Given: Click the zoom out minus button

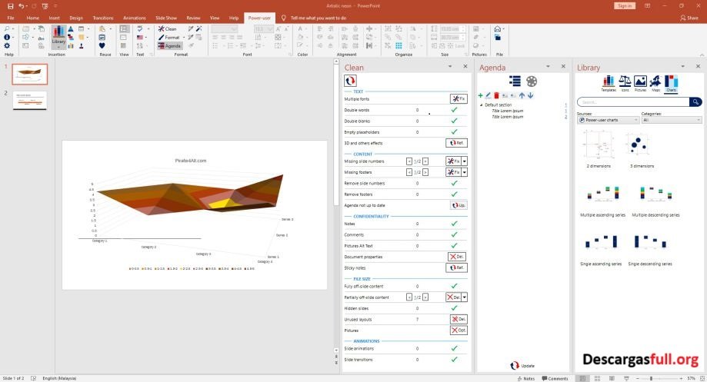Looking at the screenshot, I should pyautogui.click(x=638, y=378).
